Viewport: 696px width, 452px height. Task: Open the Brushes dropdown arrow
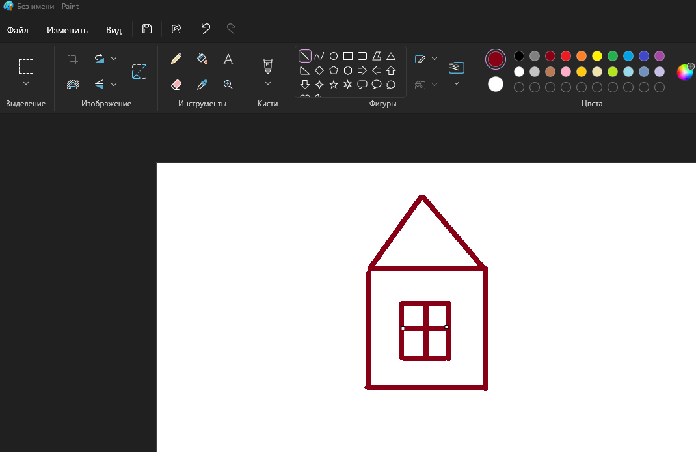point(267,83)
